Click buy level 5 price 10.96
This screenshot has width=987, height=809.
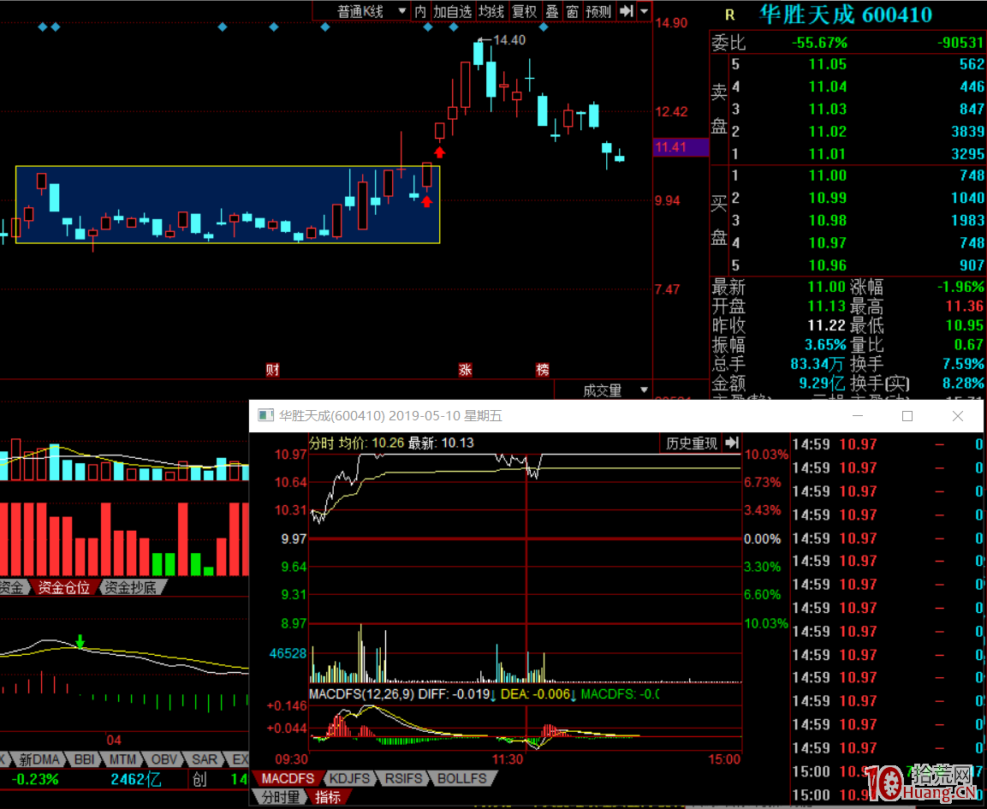pyautogui.click(x=828, y=265)
